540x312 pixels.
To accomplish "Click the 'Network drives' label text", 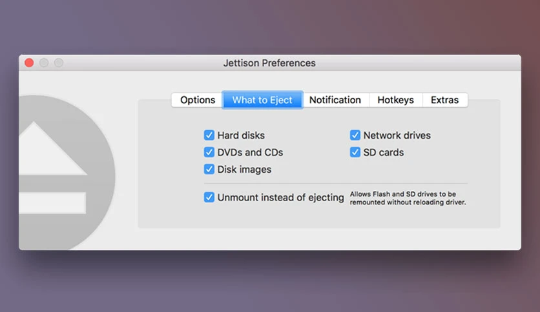I will pos(397,135).
